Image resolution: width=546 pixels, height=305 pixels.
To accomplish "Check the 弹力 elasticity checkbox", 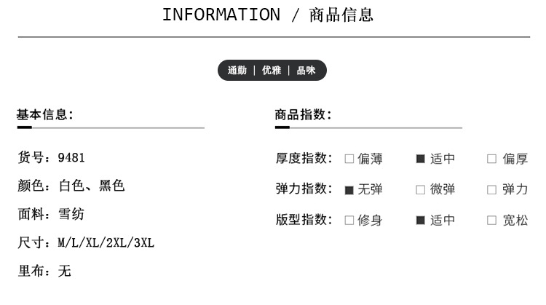I will click(491, 190).
